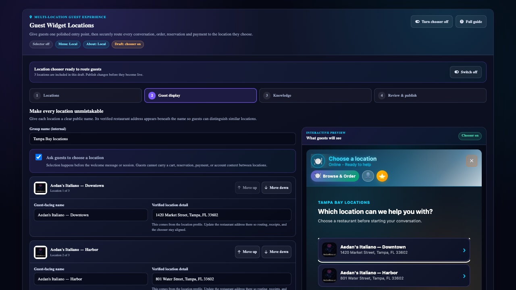Click the gold star icon in preview
Screen dimensions: 516x290
(382, 176)
